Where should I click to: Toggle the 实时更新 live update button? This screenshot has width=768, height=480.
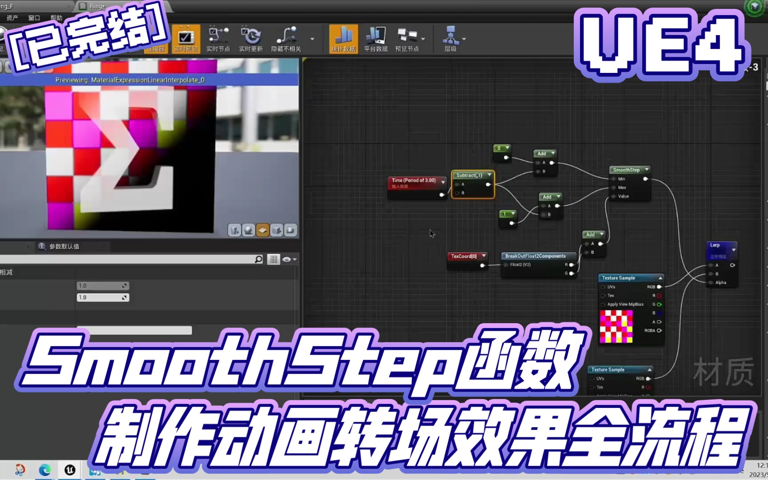tap(251, 39)
